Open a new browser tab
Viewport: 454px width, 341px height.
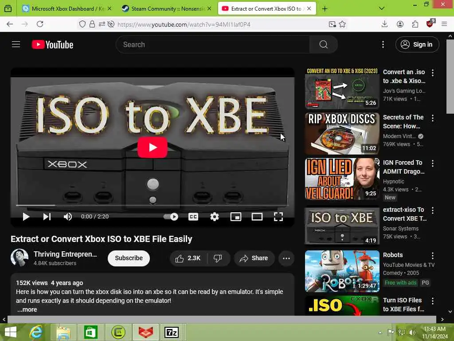(325, 9)
